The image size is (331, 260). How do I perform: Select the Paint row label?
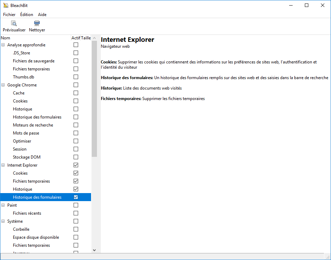[12, 205]
